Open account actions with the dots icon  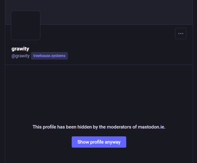click(x=181, y=34)
